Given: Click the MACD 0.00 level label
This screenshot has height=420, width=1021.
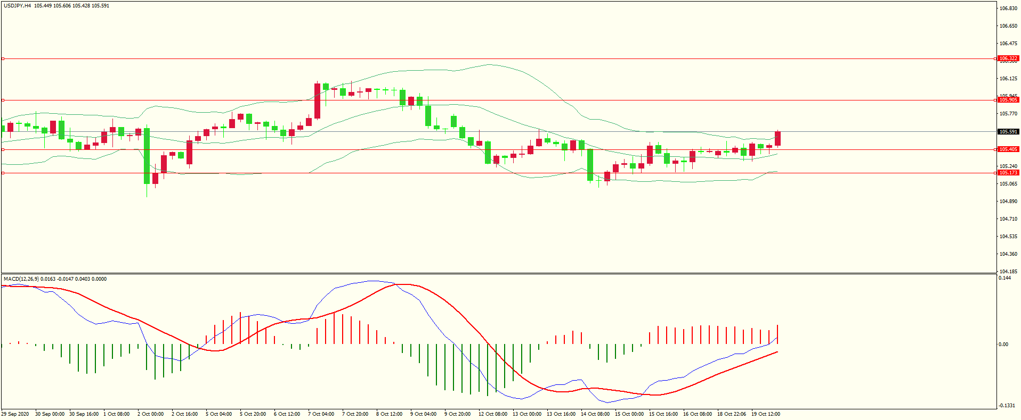Looking at the screenshot, I should [1003, 345].
